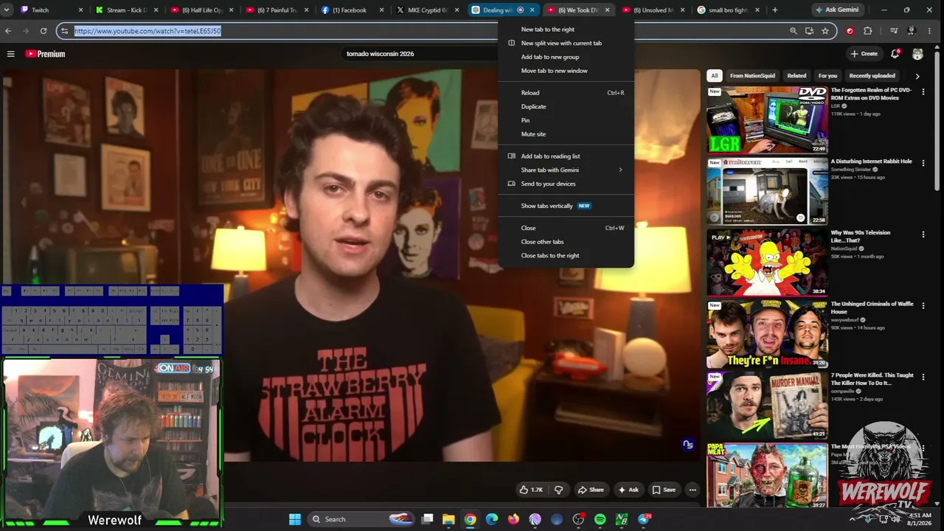Image resolution: width=944 pixels, height=531 pixels.
Task: Open the Why Was 90s Television thumbnail
Action: 767,263
